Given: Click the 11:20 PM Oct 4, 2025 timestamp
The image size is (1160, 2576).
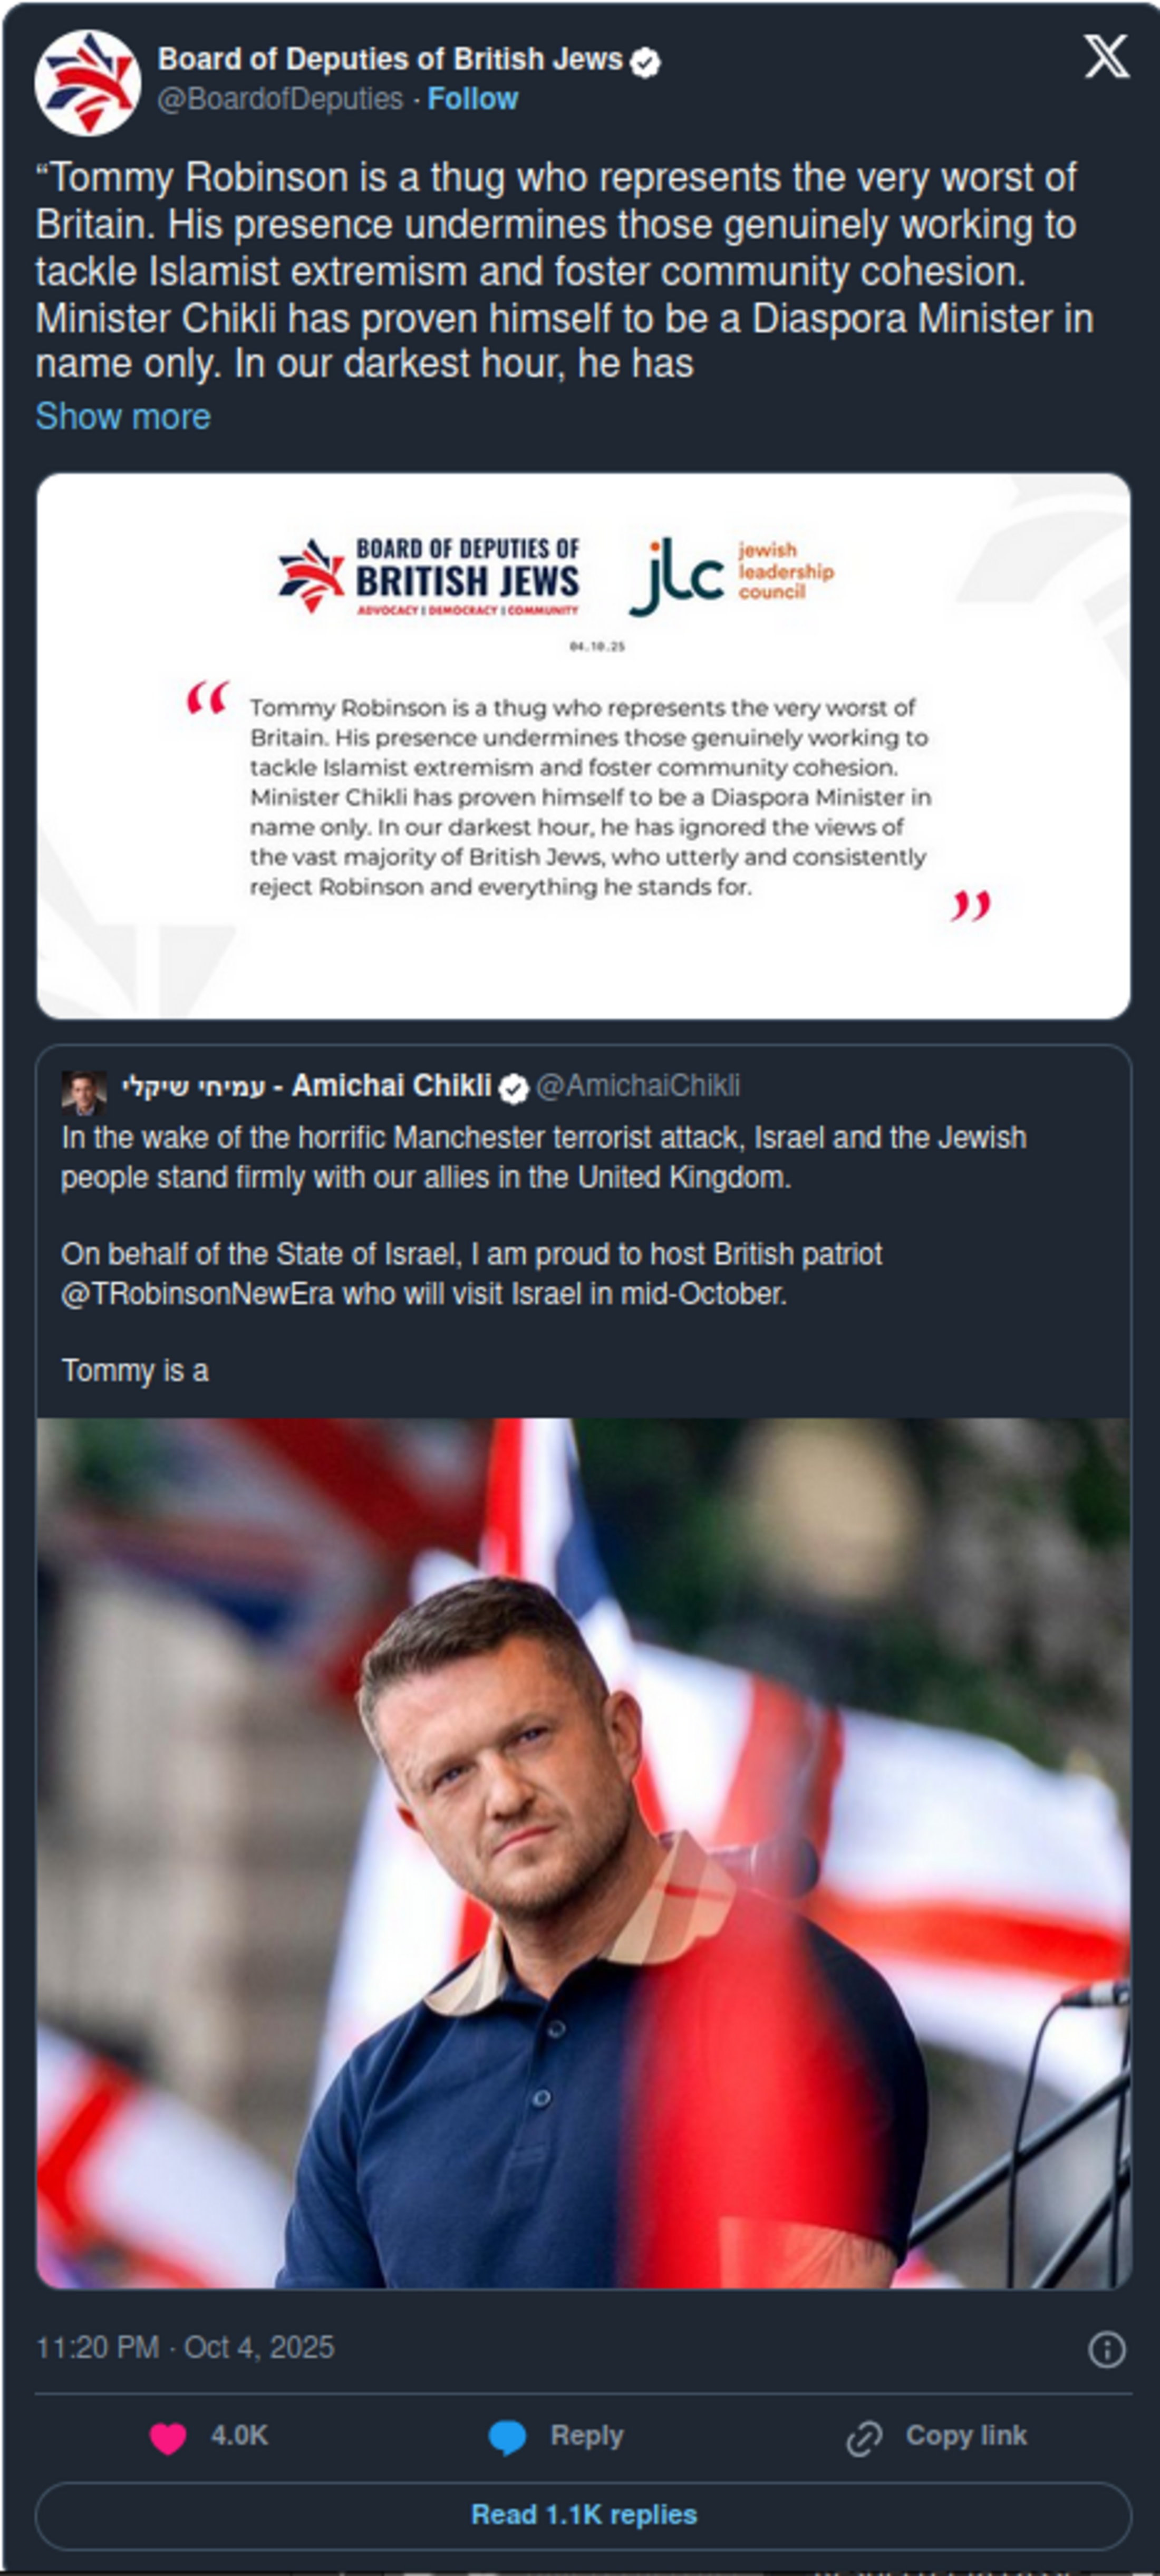Looking at the screenshot, I should click(185, 2348).
